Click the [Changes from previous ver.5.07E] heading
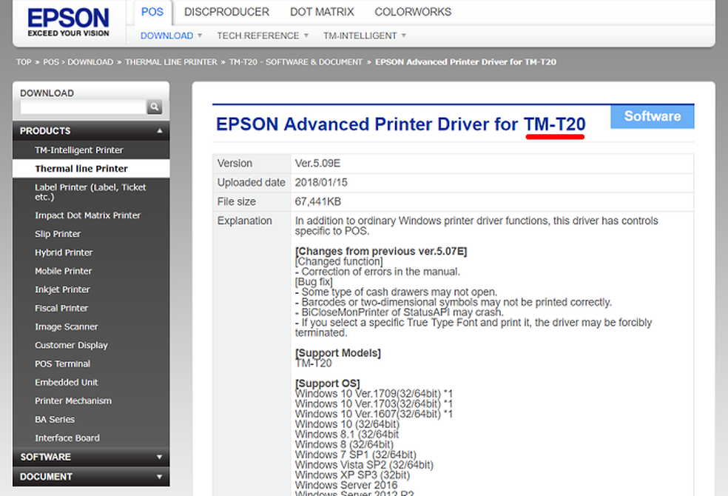Image resolution: width=728 pixels, height=496 pixels. tap(381, 251)
